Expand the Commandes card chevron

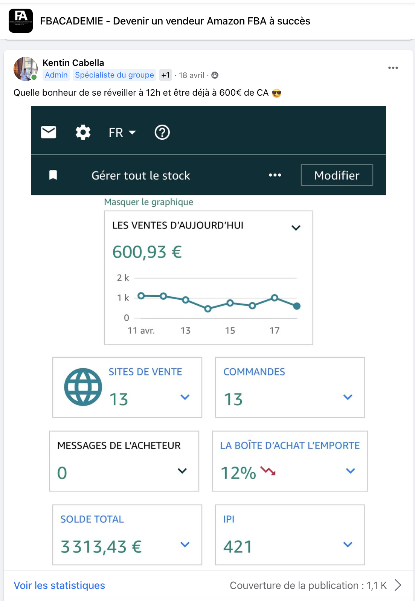click(348, 397)
